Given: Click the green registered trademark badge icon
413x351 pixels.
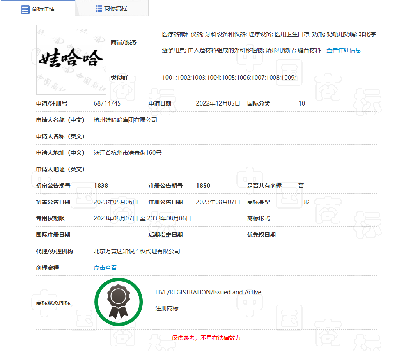Looking at the screenshot, I should tap(119, 302).
